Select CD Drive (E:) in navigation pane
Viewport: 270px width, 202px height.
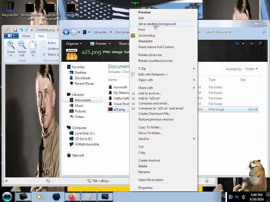pyautogui.click(x=83, y=139)
